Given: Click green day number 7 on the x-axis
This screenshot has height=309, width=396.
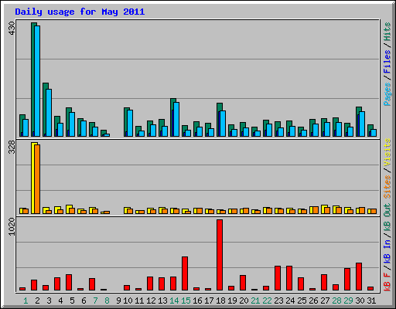Looking at the screenshot, I should (95, 301).
